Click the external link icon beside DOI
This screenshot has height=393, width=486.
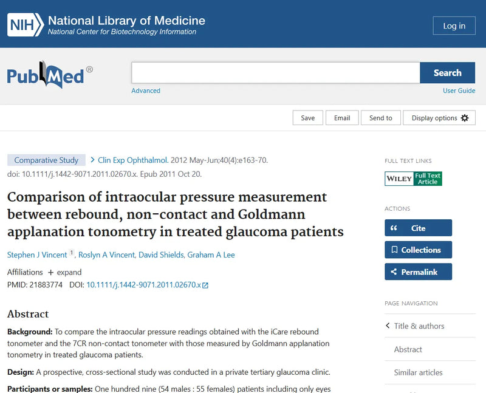tap(205, 285)
